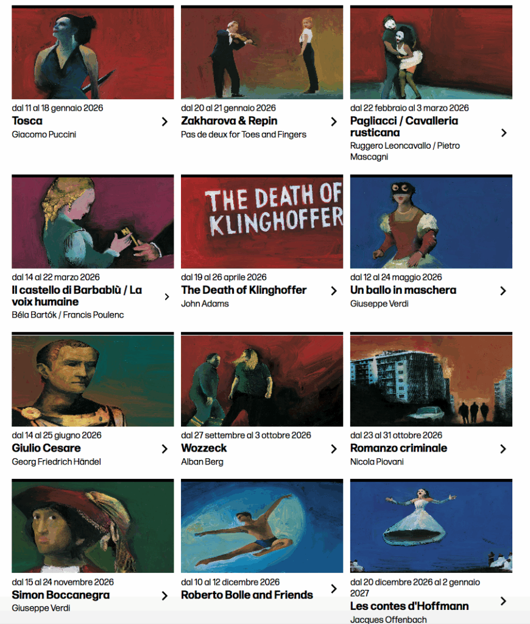Click the arrow beside The Death of Klinghoffer title
This screenshot has width=530, height=624.
point(334,291)
